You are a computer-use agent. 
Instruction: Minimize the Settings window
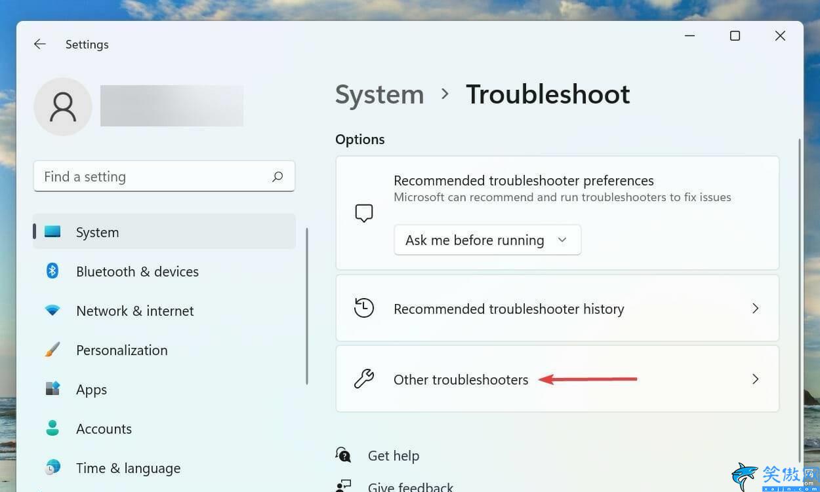click(x=689, y=35)
